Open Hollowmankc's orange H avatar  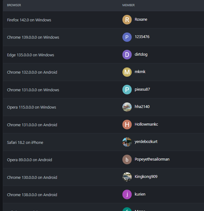(127, 125)
